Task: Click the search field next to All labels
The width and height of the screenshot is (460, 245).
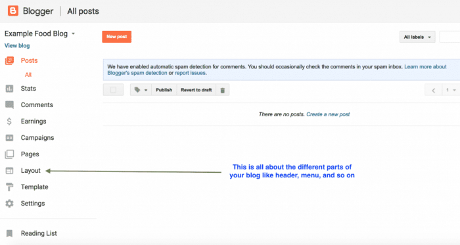Action: [x=449, y=37]
